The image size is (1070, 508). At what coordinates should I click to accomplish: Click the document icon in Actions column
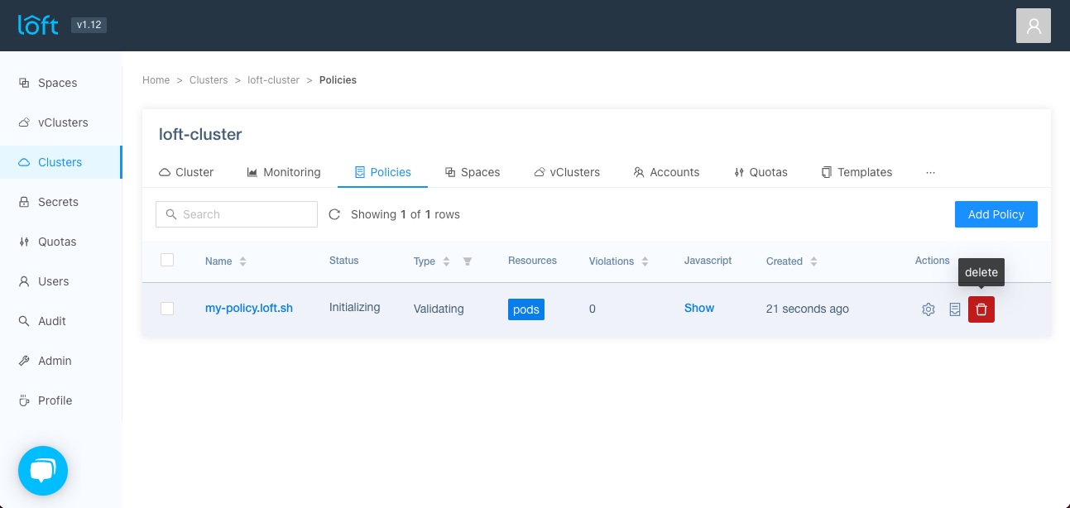pyautogui.click(x=954, y=309)
